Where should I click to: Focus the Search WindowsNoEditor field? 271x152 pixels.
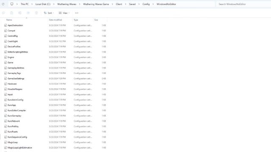[x=243, y=4]
